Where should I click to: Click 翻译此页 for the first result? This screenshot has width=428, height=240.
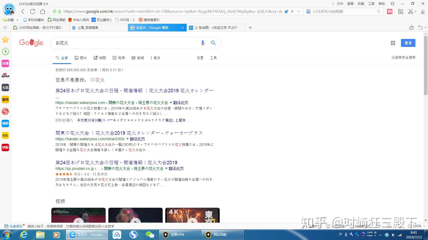pyautogui.click(x=181, y=103)
